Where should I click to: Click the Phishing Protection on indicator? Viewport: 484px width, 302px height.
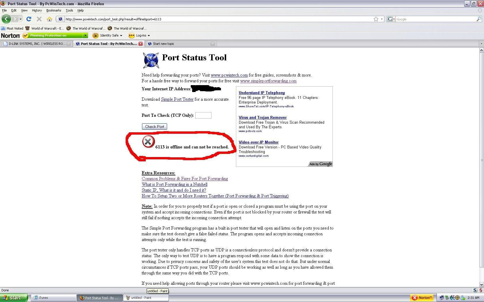pos(53,35)
